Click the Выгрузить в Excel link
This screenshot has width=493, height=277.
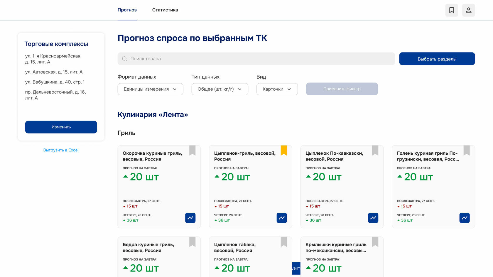[x=61, y=150]
